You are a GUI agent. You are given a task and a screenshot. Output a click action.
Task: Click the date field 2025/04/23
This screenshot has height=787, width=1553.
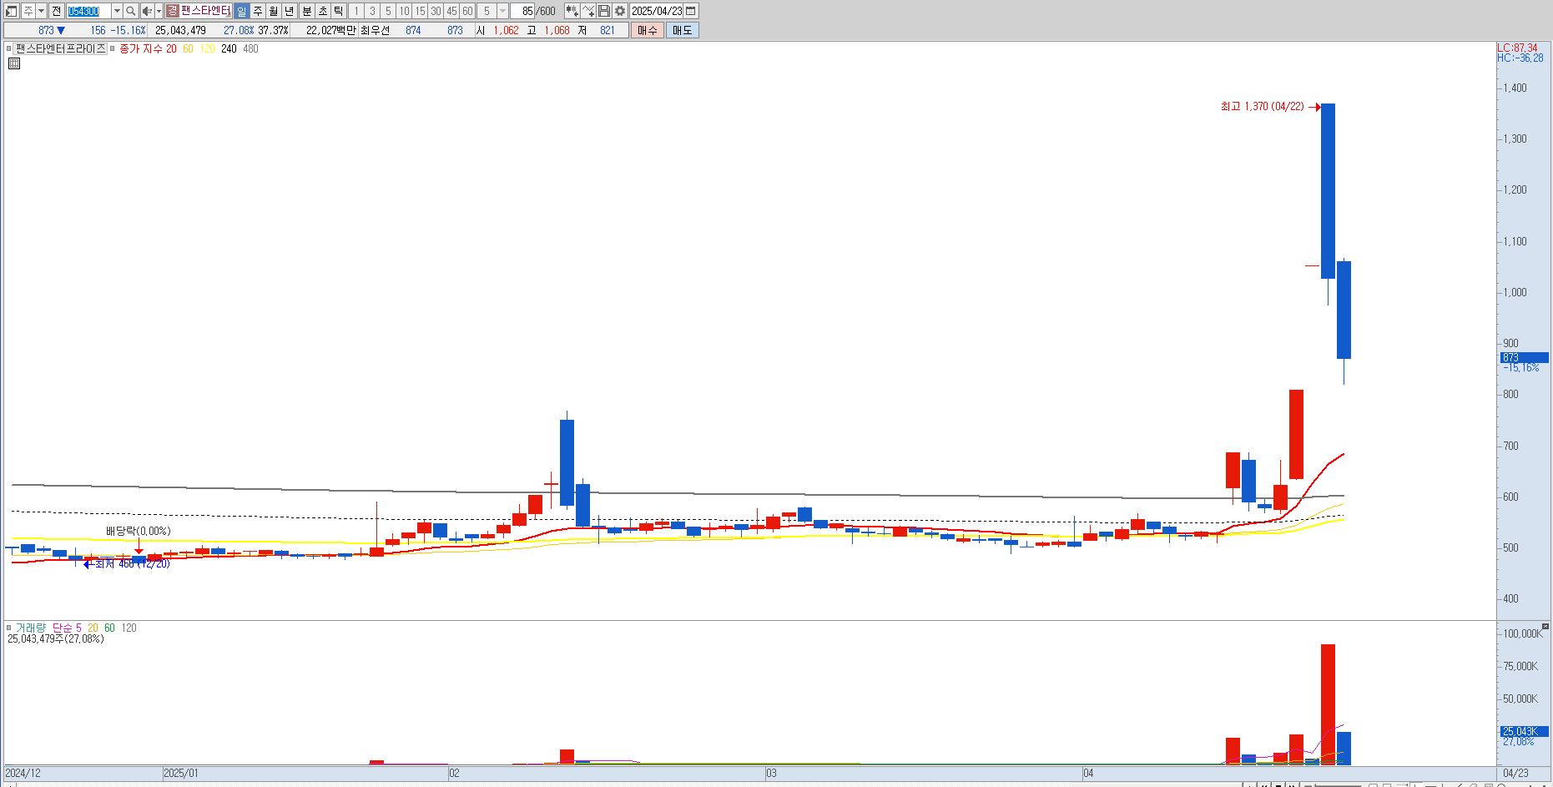click(x=657, y=11)
